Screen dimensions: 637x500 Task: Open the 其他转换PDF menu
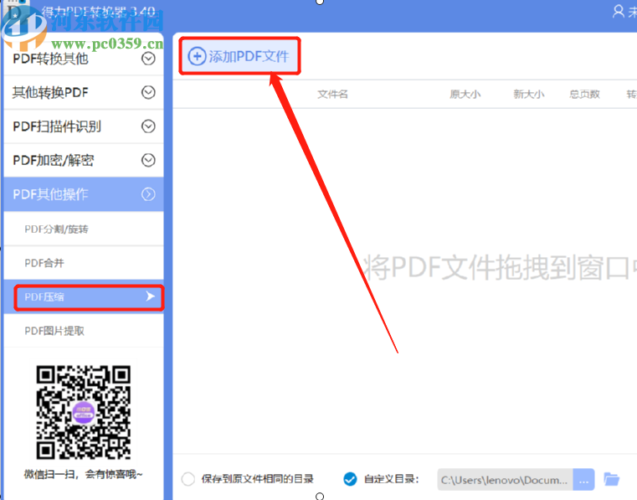click(x=84, y=92)
